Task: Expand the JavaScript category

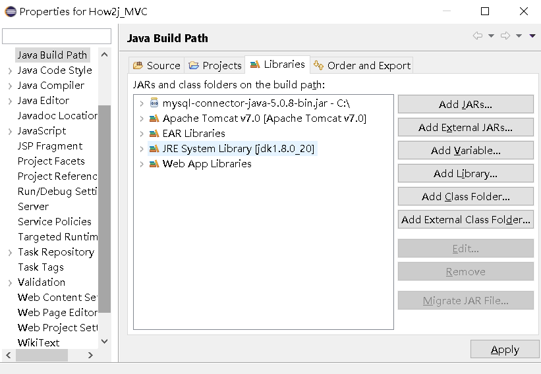Action: click(x=10, y=131)
